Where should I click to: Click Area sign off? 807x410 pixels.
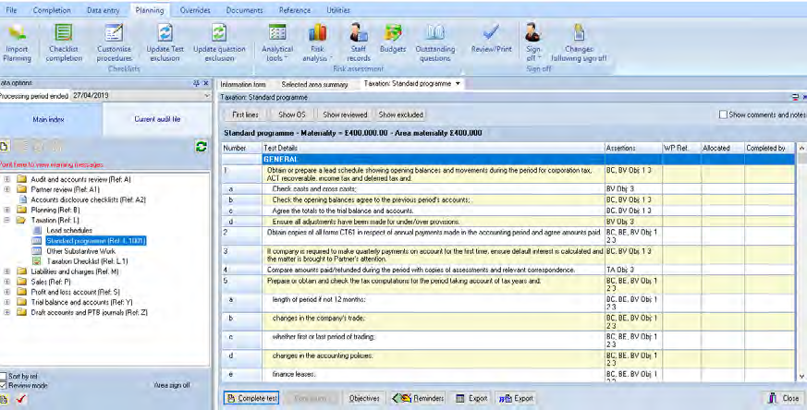[x=172, y=385]
